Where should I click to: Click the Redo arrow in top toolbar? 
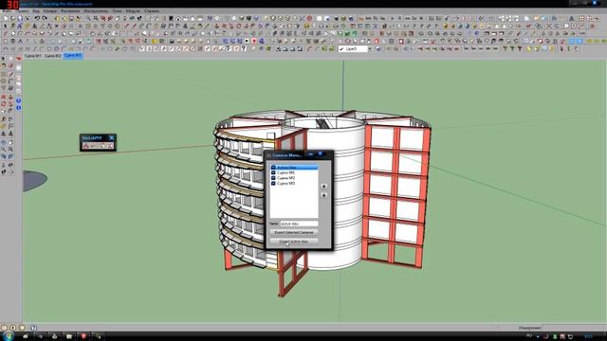(45, 18)
